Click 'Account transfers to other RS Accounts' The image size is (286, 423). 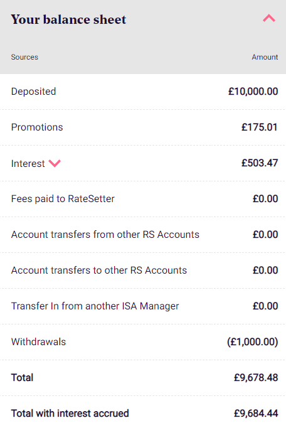click(x=99, y=270)
